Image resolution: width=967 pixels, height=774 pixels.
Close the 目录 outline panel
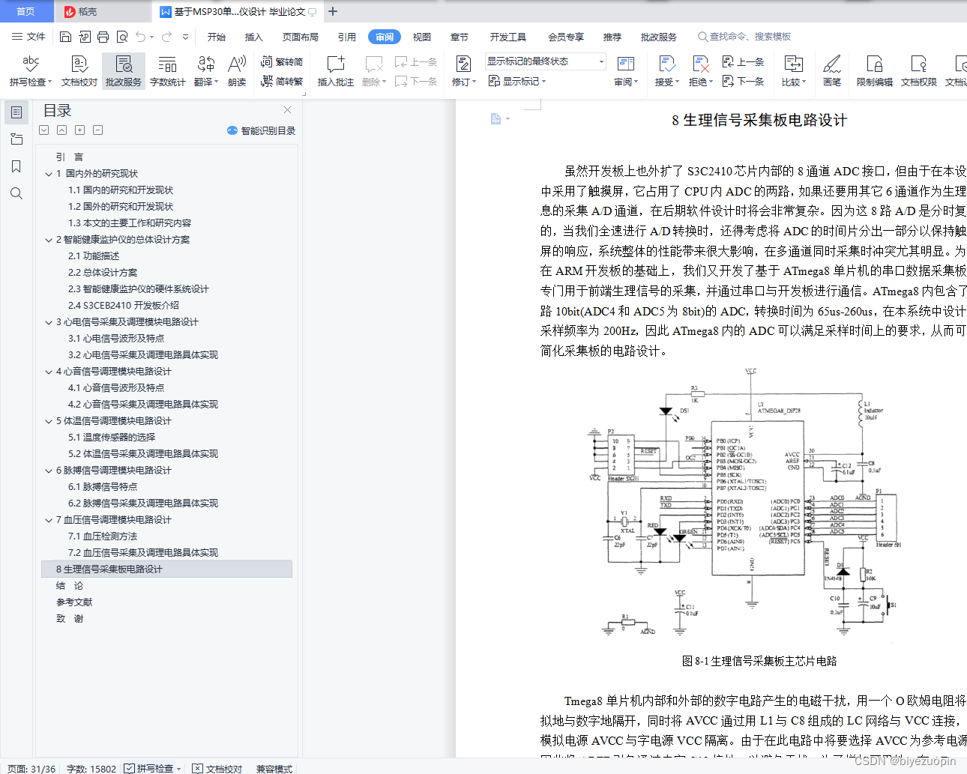(x=287, y=109)
